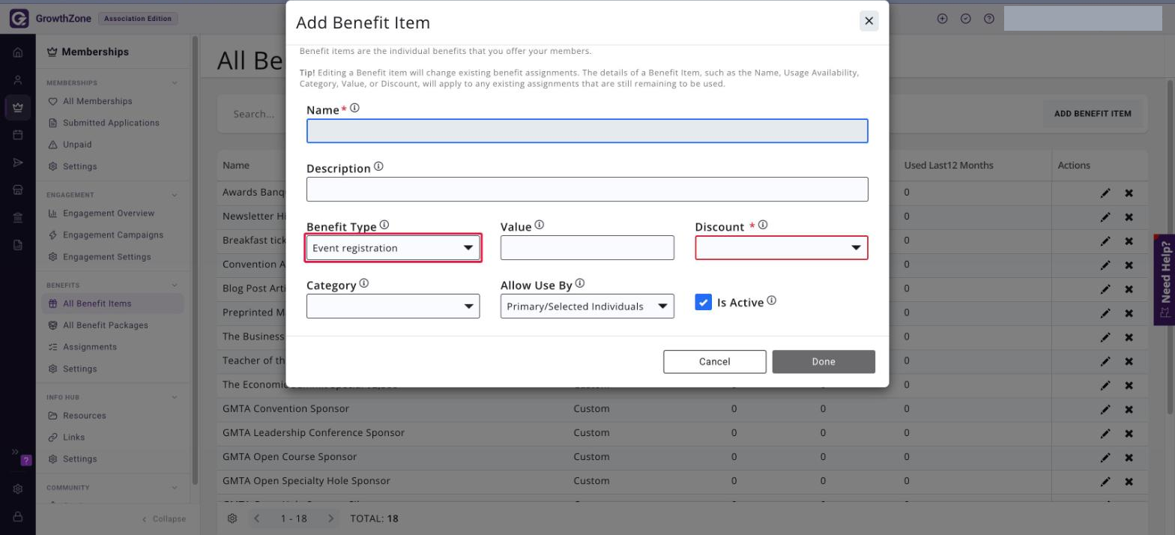1175x535 pixels.
Task: Click the settings gear in left rail
Action: (18, 489)
